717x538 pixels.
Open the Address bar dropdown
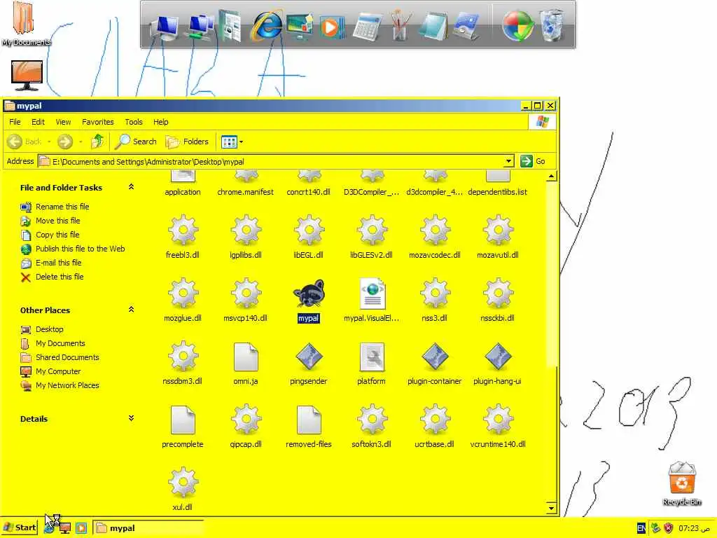pyautogui.click(x=508, y=161)
